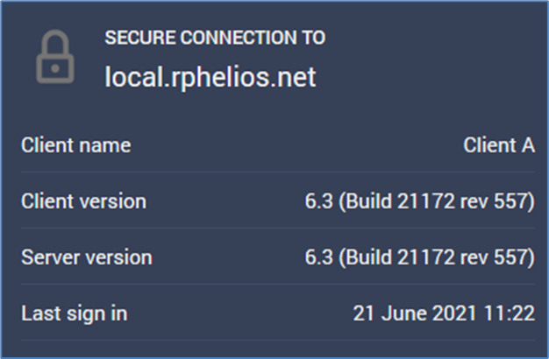The height and width of the screenshot is (359, 549).
Task: Click the "SECURE CONNECTION TO" heading
Action: (x=215, y=38)
